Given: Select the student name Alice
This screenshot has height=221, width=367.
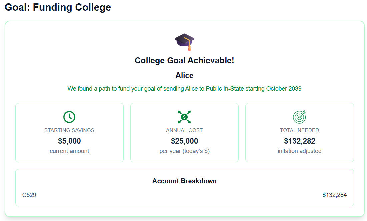Looking at the screenshot, I should [x=184, y=76].
